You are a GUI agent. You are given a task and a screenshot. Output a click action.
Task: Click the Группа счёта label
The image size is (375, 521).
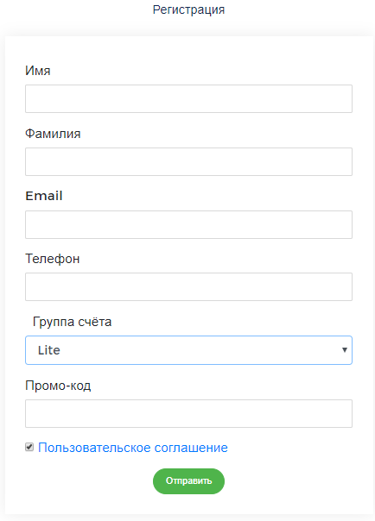click(x=73, y=322)
